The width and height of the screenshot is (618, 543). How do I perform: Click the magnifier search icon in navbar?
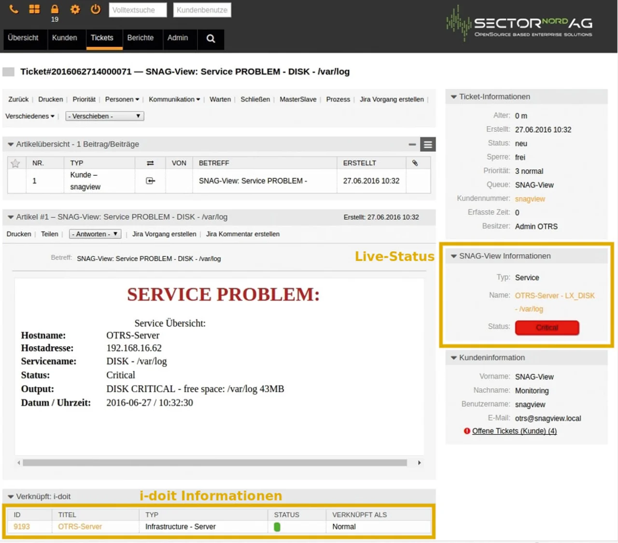coord(211,39)
